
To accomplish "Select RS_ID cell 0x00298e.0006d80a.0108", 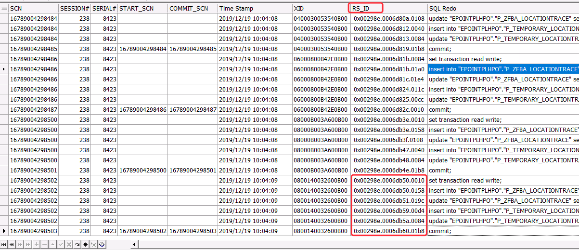I will pos(389,18).
